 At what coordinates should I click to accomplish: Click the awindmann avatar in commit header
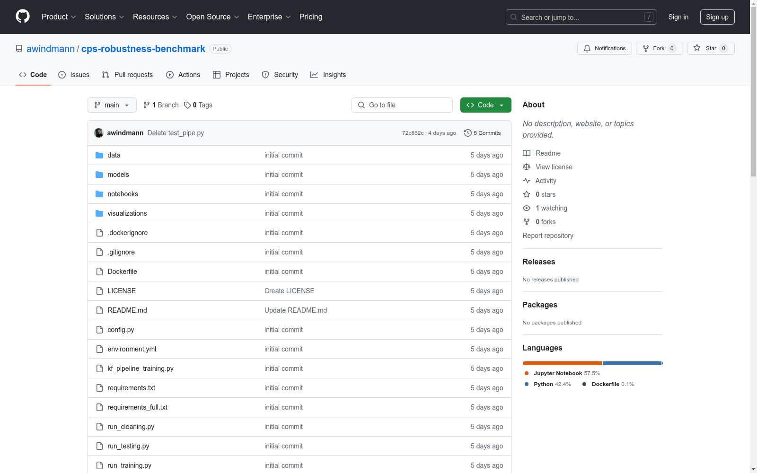(99, 133)
